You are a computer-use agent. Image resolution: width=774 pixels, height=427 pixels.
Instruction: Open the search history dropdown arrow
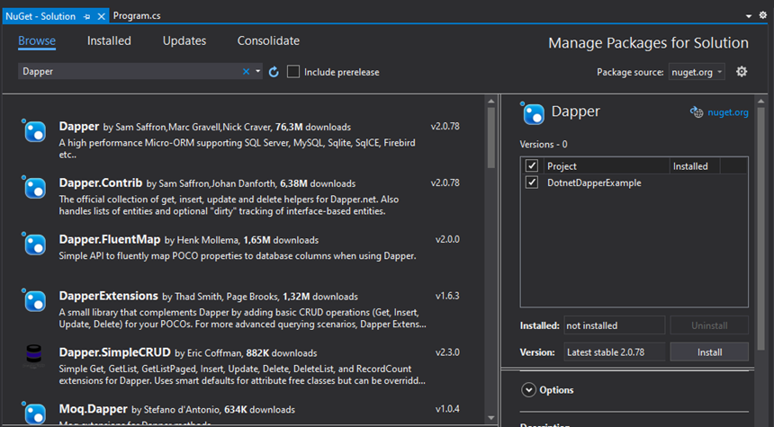[x=257, y=72]
